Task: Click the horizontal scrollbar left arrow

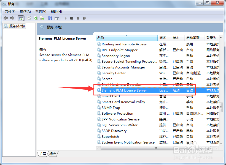Action: tap(98, 148)
